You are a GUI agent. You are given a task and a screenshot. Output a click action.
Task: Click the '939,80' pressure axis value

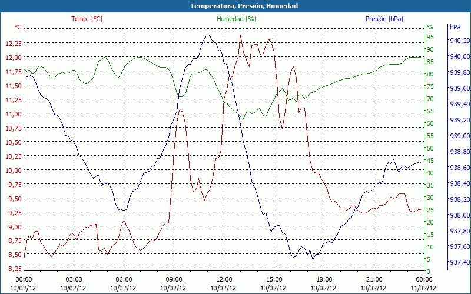tap(459, 72)
